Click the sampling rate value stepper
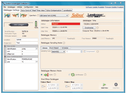Screen dimensions: 127x95 point(82,51)
